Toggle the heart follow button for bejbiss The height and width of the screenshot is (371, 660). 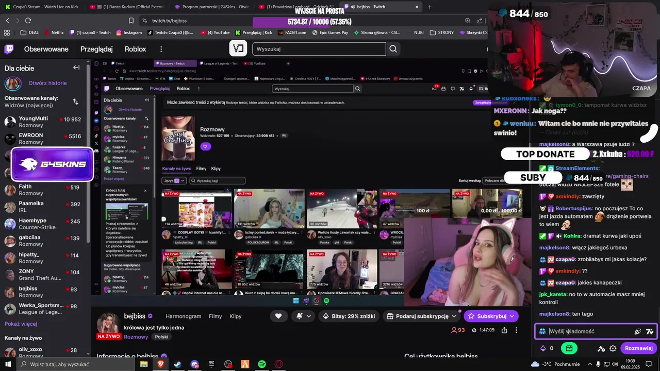coord(278,316)
